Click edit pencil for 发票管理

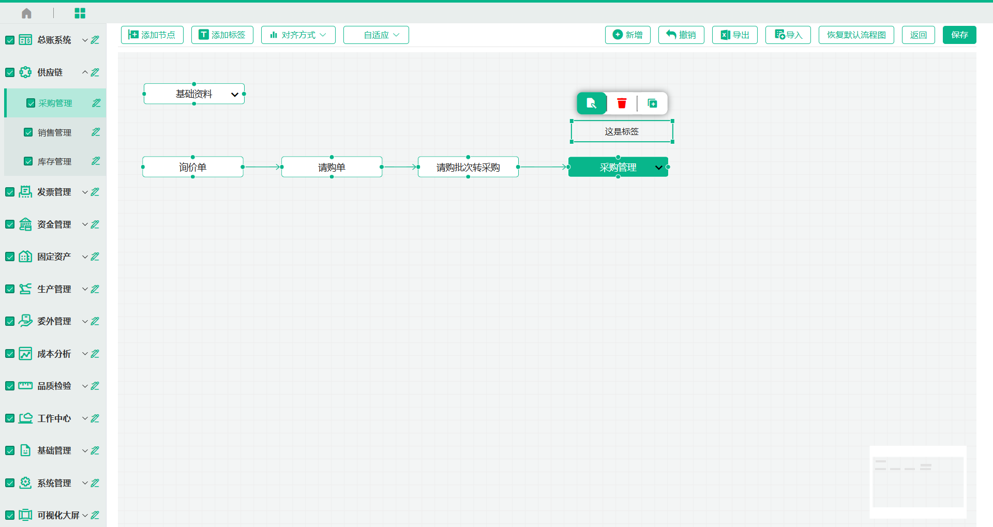pos(95,192)
